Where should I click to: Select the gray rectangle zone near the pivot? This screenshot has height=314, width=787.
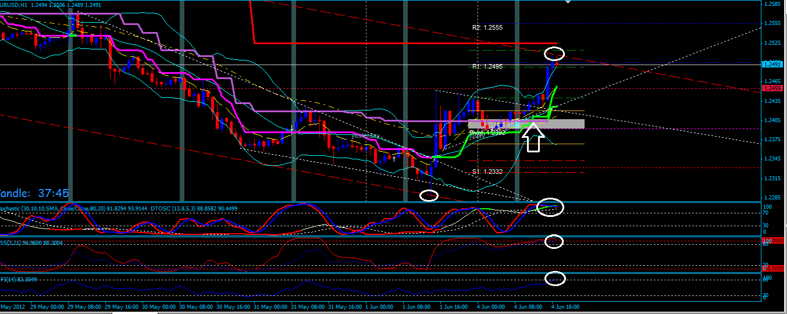(526, 124)
